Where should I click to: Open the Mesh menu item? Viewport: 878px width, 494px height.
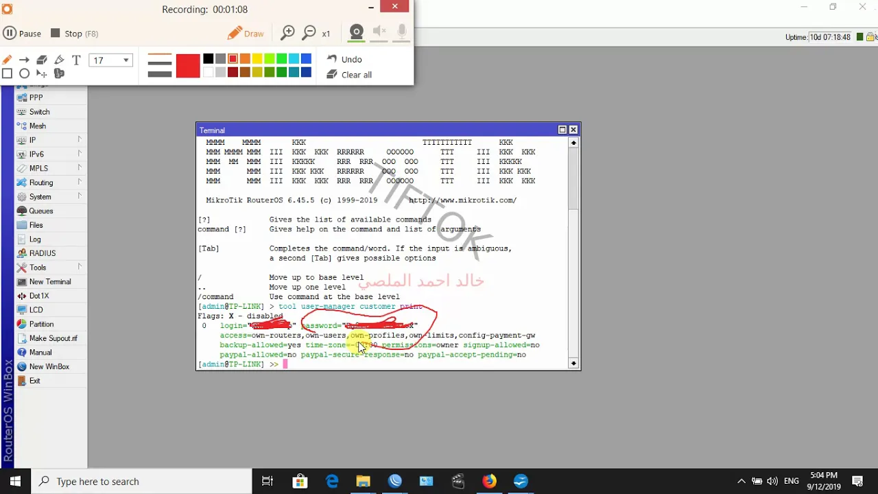point(37,126)
